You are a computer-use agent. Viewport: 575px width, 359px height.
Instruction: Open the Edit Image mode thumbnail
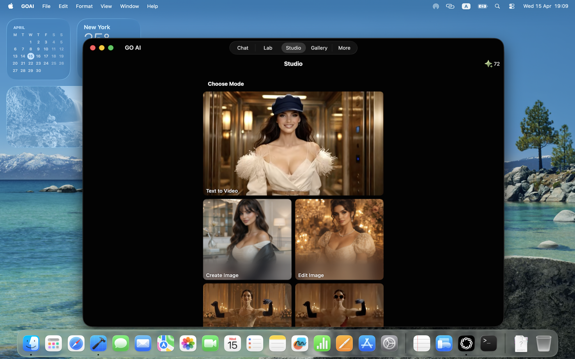click(339, 239)
